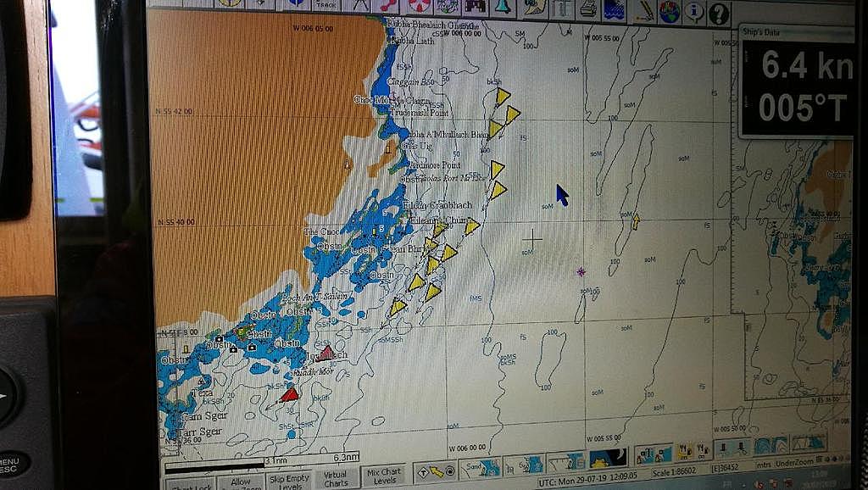
Task: Click the blue icon left of TRACK
Action: click(296, 3)
